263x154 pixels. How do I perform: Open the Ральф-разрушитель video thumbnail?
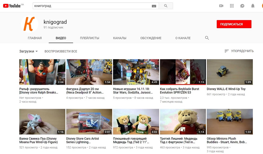point(42,72)
